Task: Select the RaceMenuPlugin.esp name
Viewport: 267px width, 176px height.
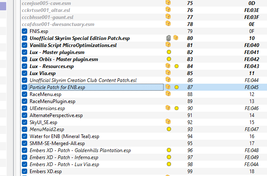Action: [52, 101]
